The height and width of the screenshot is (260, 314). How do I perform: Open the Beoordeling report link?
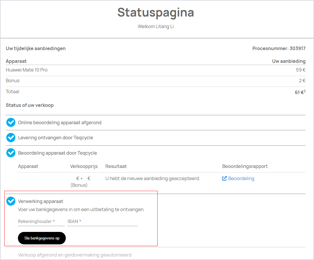[241, 178]
